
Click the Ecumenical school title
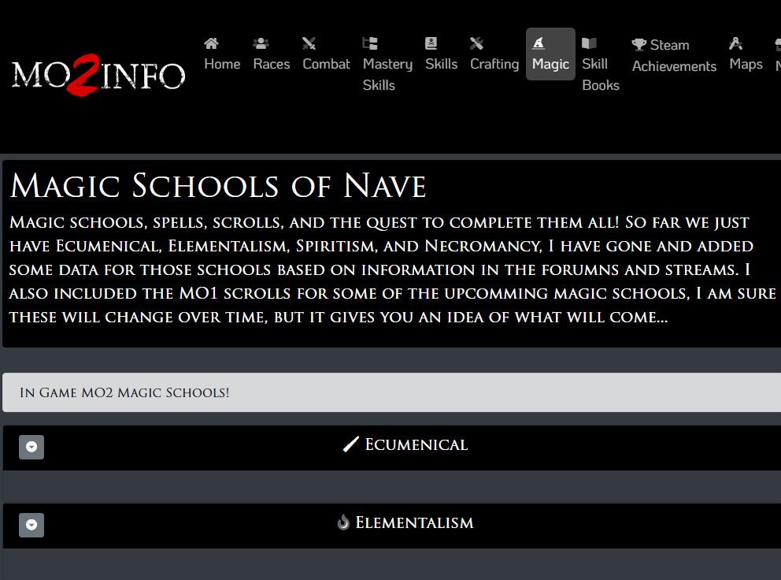[416, 444]
